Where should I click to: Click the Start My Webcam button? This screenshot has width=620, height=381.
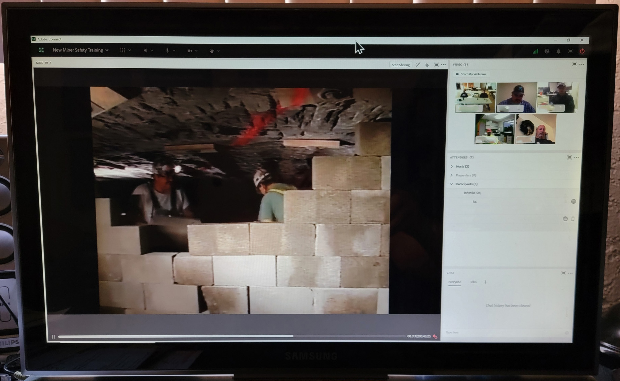tap(471, 74)
